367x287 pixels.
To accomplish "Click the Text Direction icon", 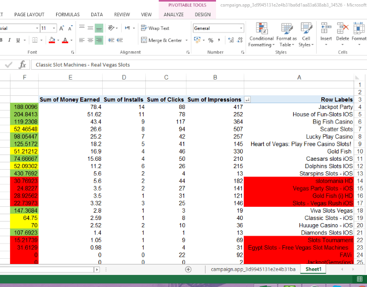I will (127, 28).
